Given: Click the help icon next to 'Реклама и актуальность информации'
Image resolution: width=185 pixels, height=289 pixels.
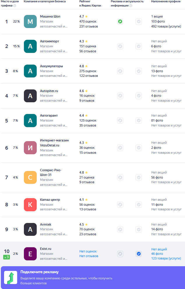Looking at the screenshot, I should point(131,6).
